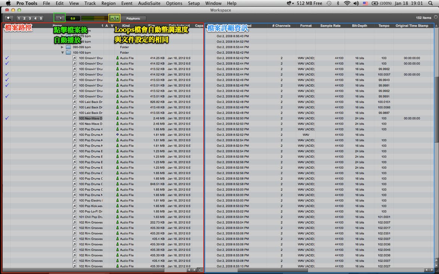The image size is (439, 274).
Task: Open the Polyphonic elastic audio plug-in dropdown
Action: 133,18
